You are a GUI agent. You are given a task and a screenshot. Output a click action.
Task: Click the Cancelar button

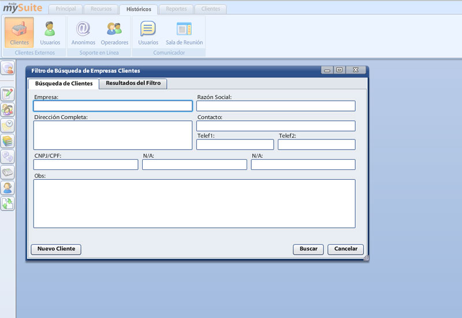pos(345,249)
